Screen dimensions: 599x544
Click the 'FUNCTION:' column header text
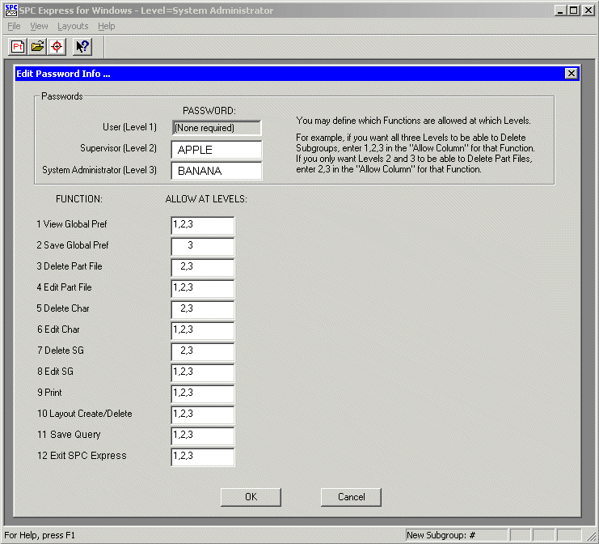coord(79,199)
